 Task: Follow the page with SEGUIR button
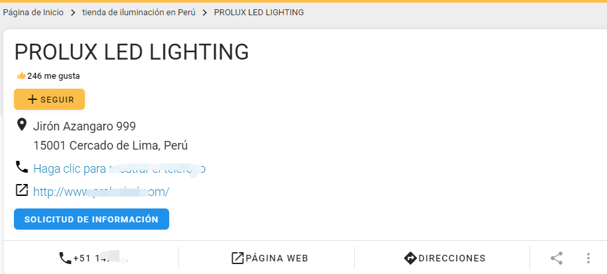(50, 99)
